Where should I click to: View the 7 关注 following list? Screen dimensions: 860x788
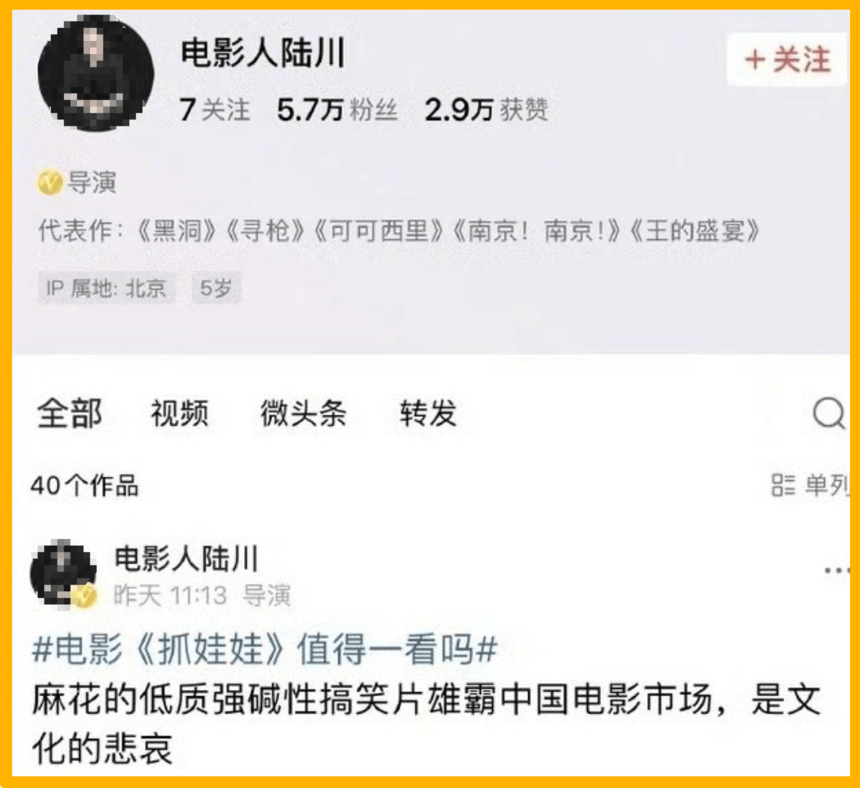click(x=215, y=109)
